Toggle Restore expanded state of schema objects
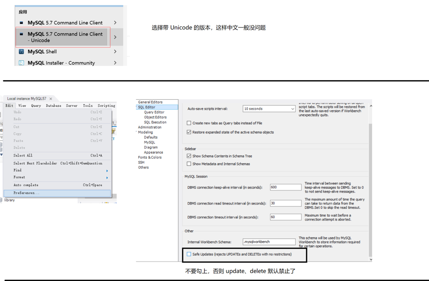Viewport: 429px width, 281px height. coord(189,132)
